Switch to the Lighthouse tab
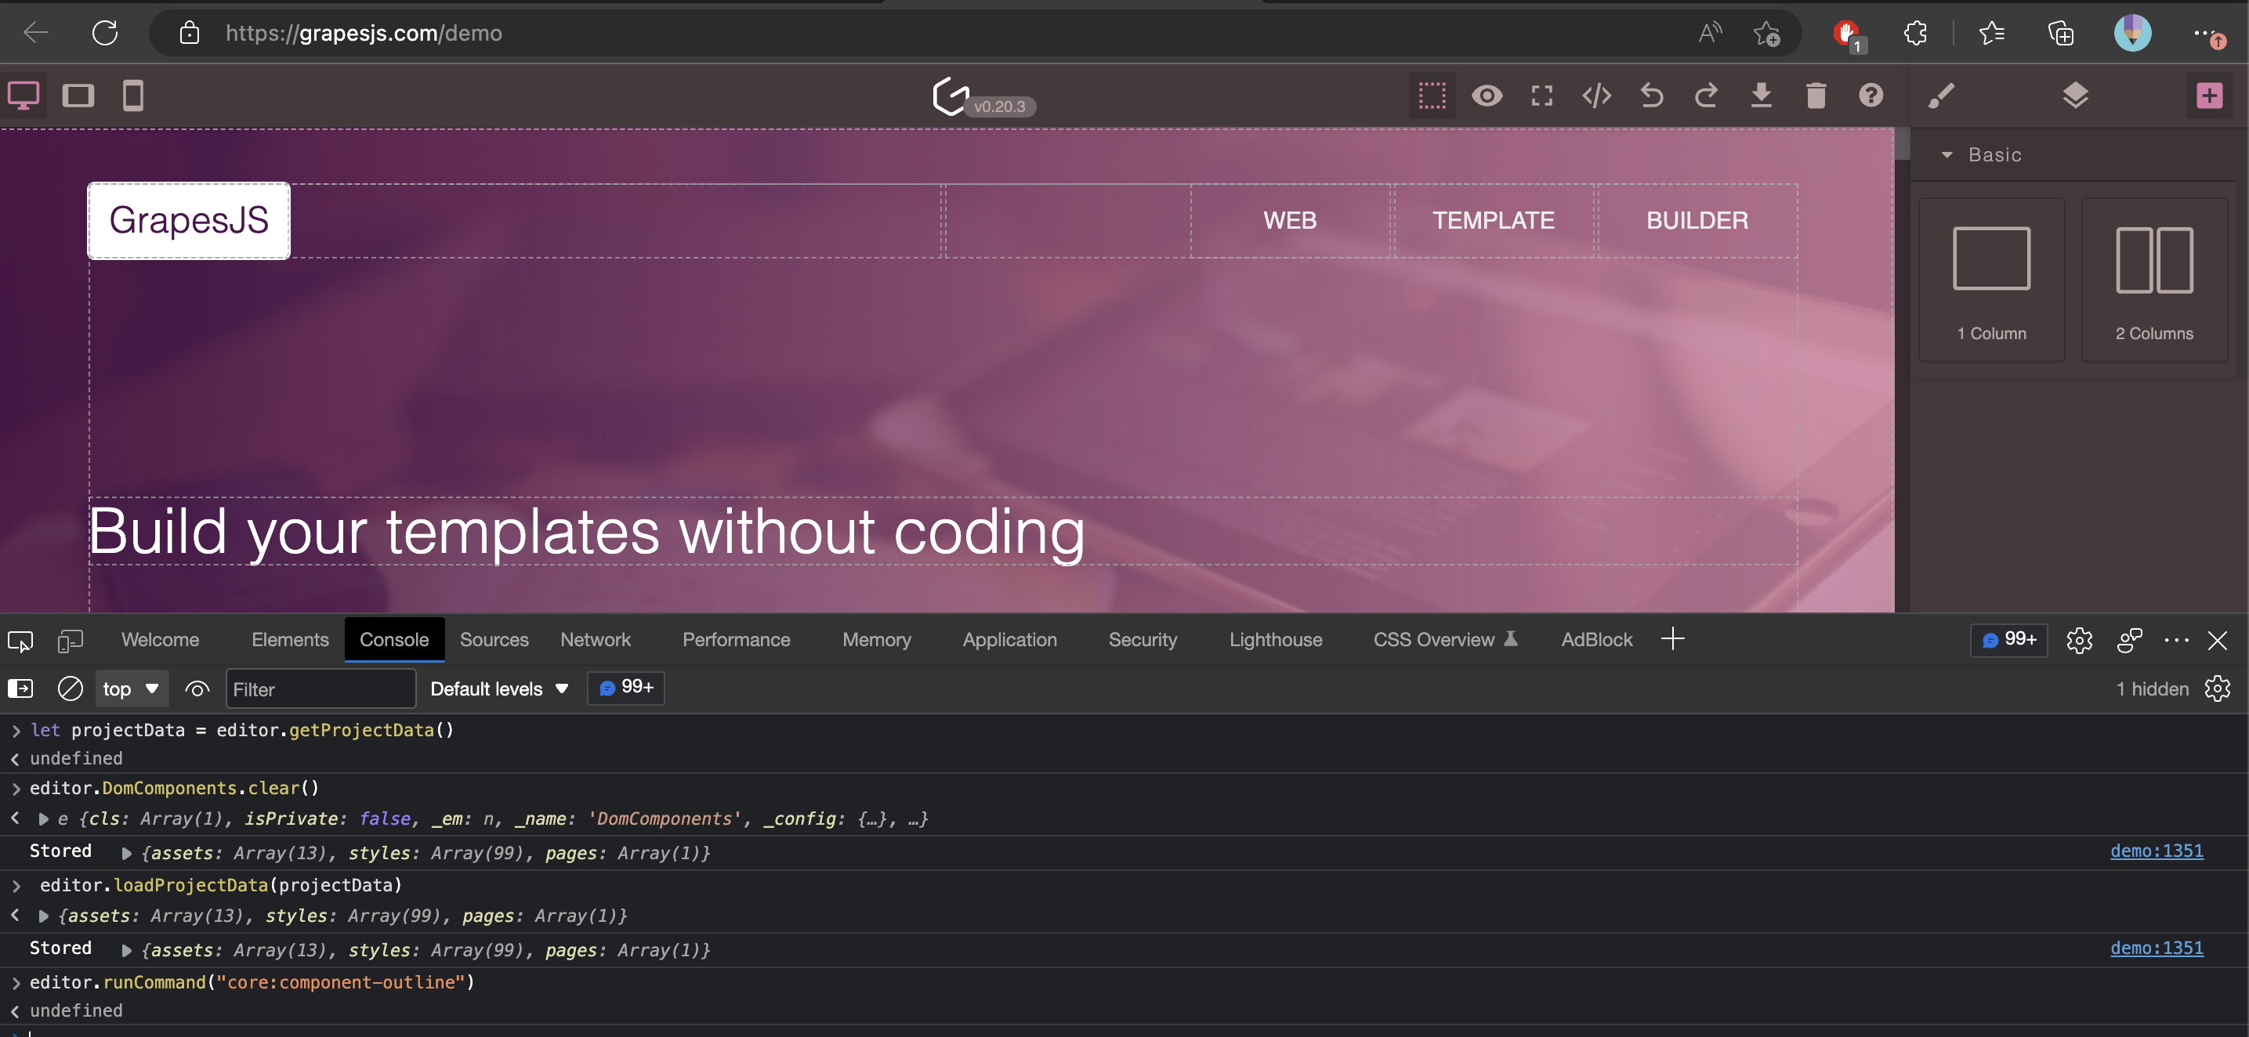The width and height of the screenshot is (2249, 1037). click(x=1276, y=639)
